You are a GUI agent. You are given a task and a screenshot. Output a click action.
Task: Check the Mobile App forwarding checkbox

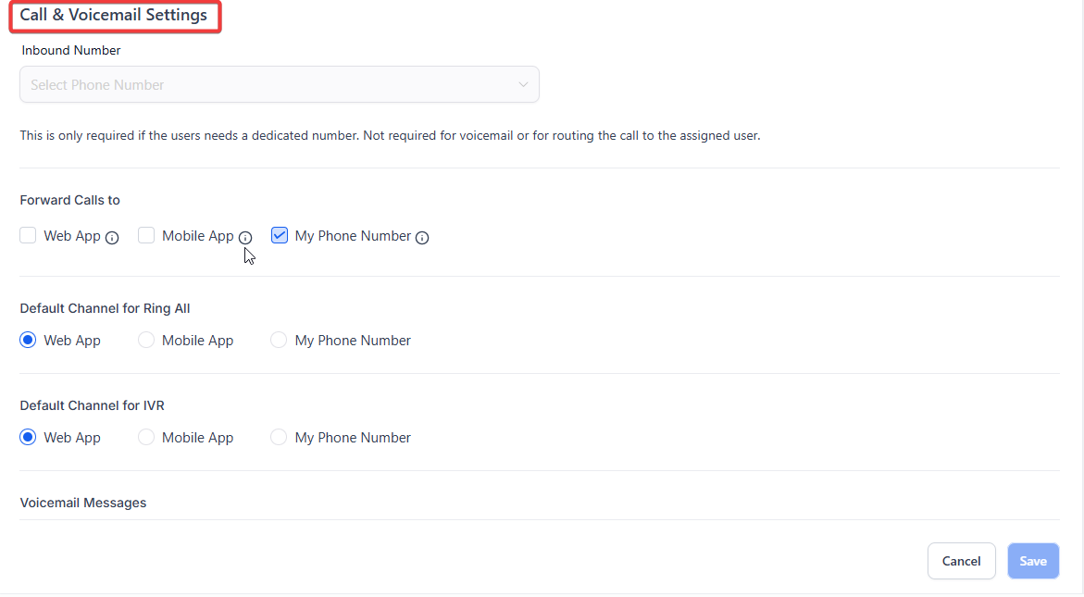point(146,236)
